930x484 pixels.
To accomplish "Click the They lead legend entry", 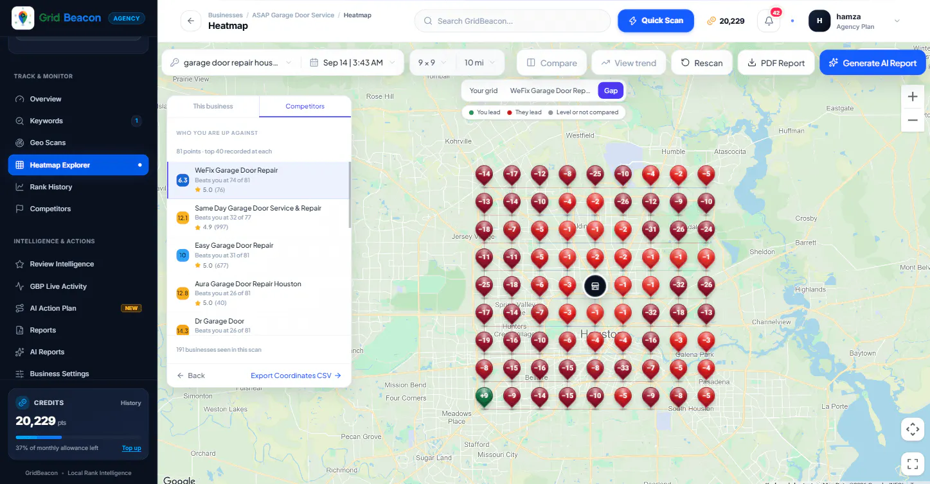I will tap(524, 112).
